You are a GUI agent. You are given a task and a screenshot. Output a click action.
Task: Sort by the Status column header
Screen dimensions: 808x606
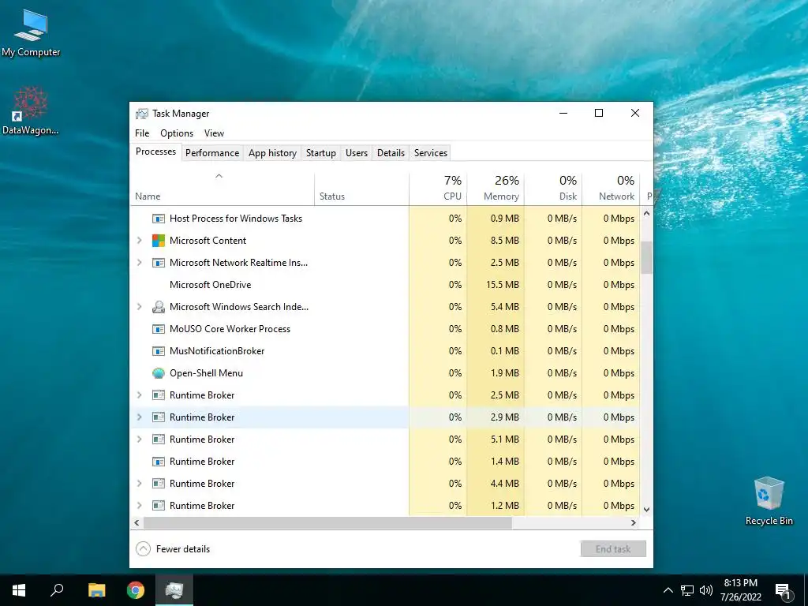(361, 189)
